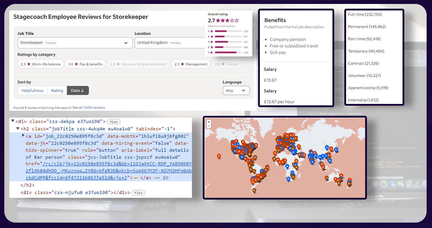Click the 1-star rating bar with 479 reviews

point(228,53)
